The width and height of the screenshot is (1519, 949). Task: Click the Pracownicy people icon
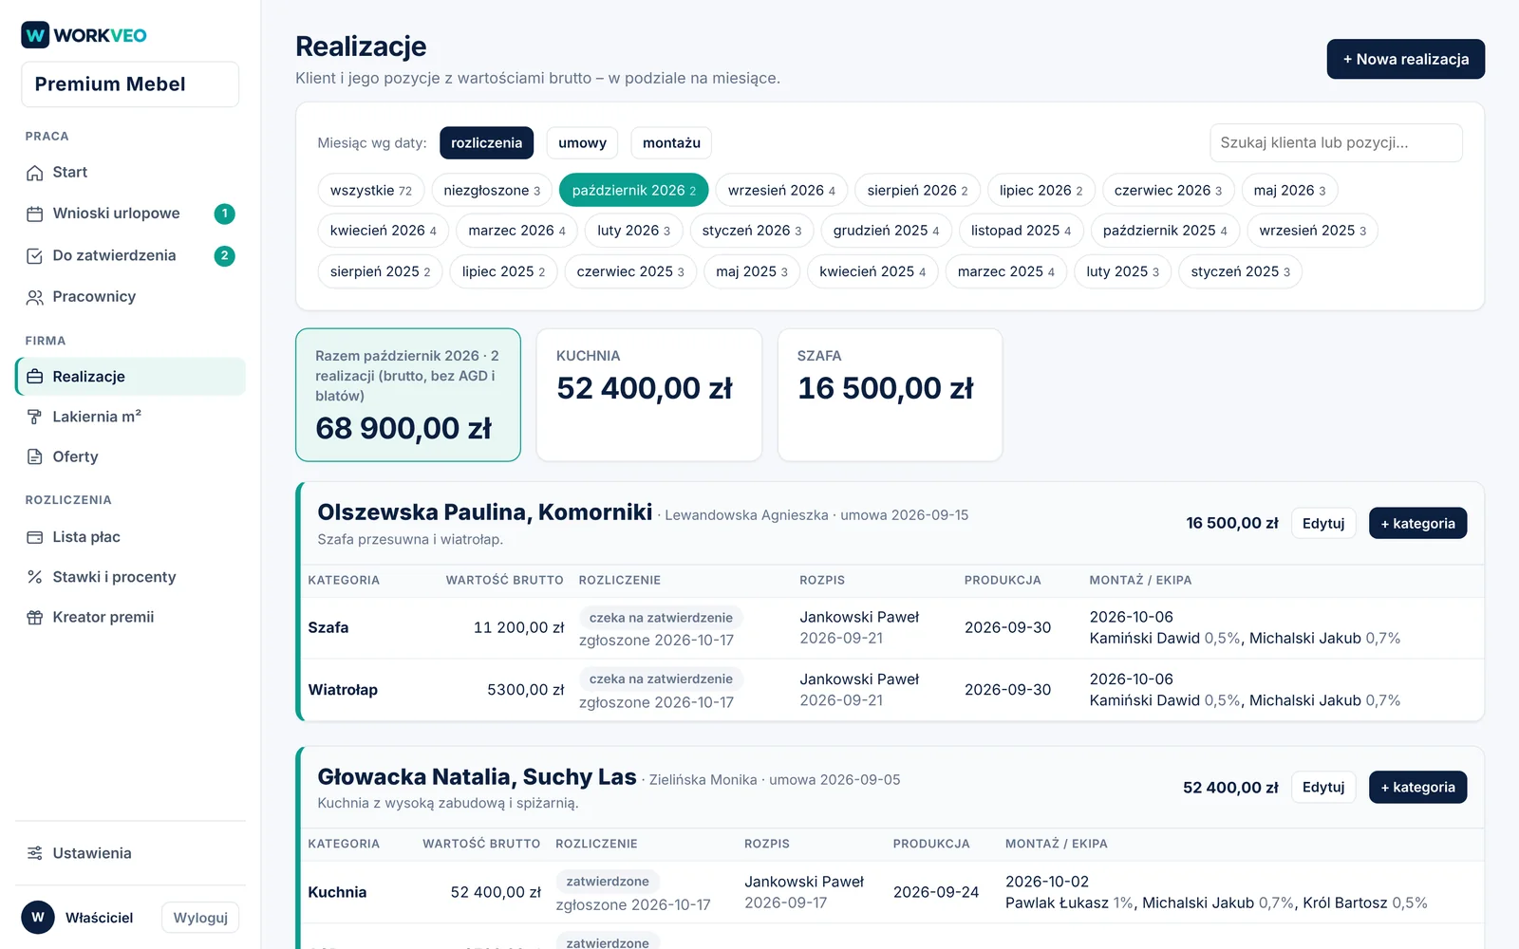(x=35, y=297)
